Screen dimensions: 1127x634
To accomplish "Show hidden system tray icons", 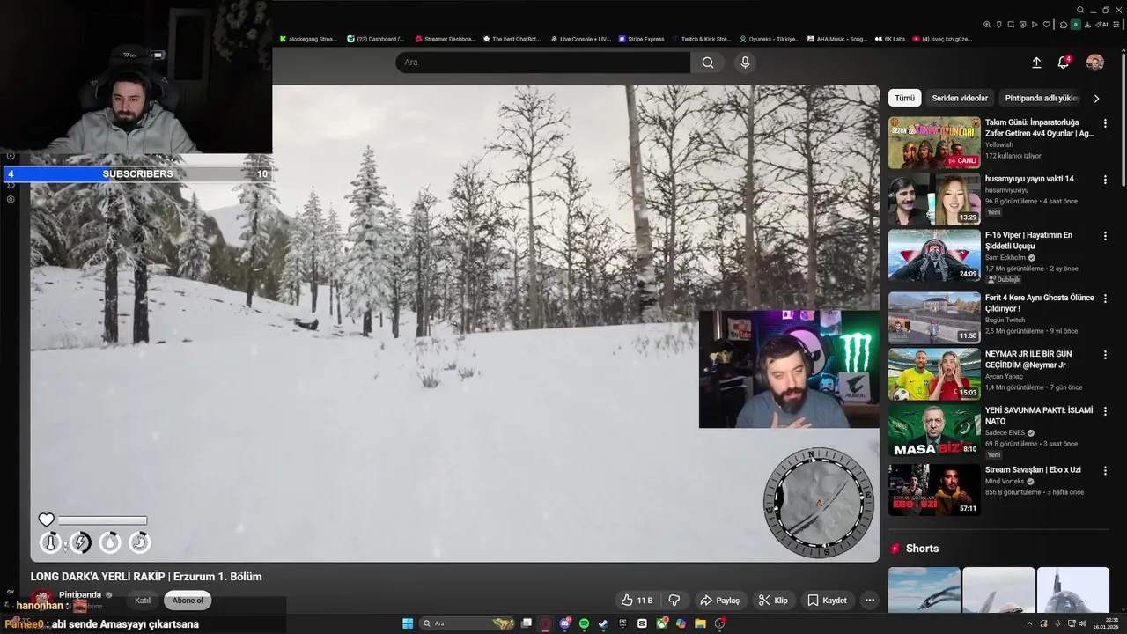I will [1030, 623].
